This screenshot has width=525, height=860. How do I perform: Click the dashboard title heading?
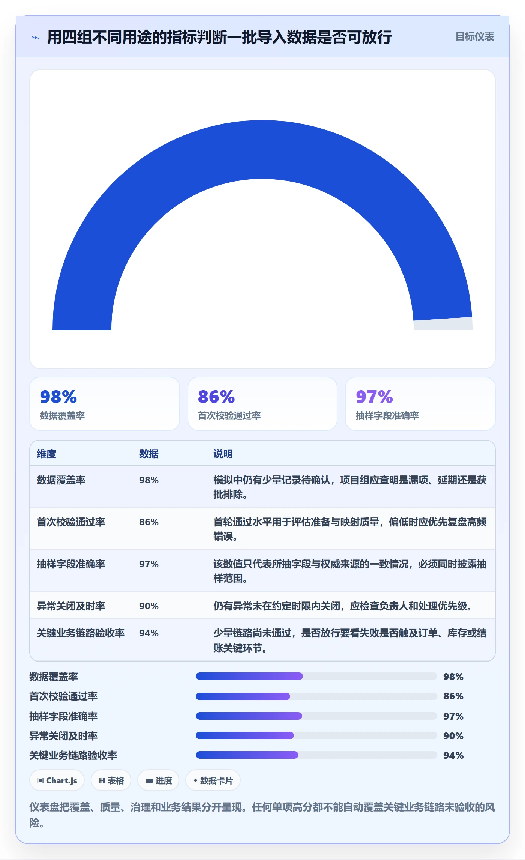coord(220,37)
